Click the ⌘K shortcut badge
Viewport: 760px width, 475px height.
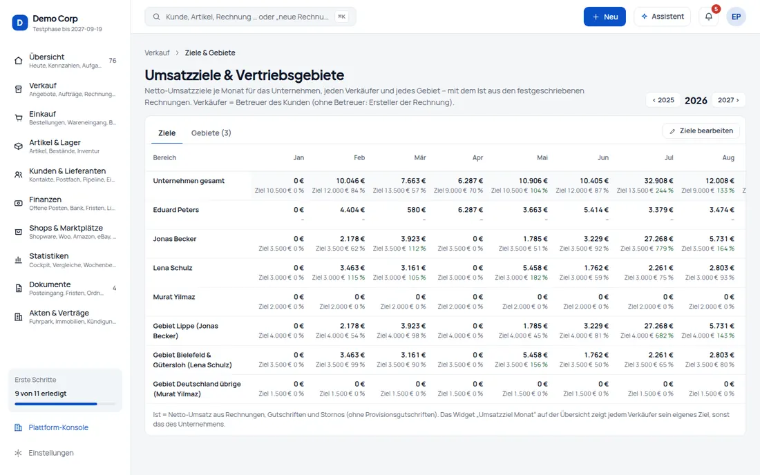tap(342, 17)
